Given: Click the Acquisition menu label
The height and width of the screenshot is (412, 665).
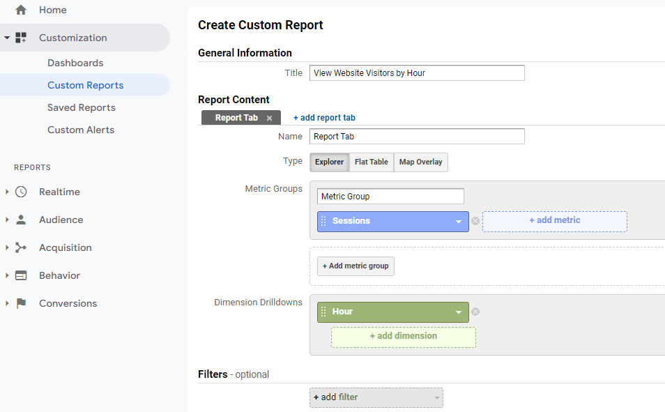Looking at the screenshot, I should 66,247.
